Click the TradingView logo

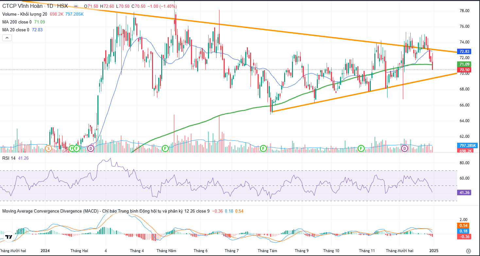click(x=9, y=237)
